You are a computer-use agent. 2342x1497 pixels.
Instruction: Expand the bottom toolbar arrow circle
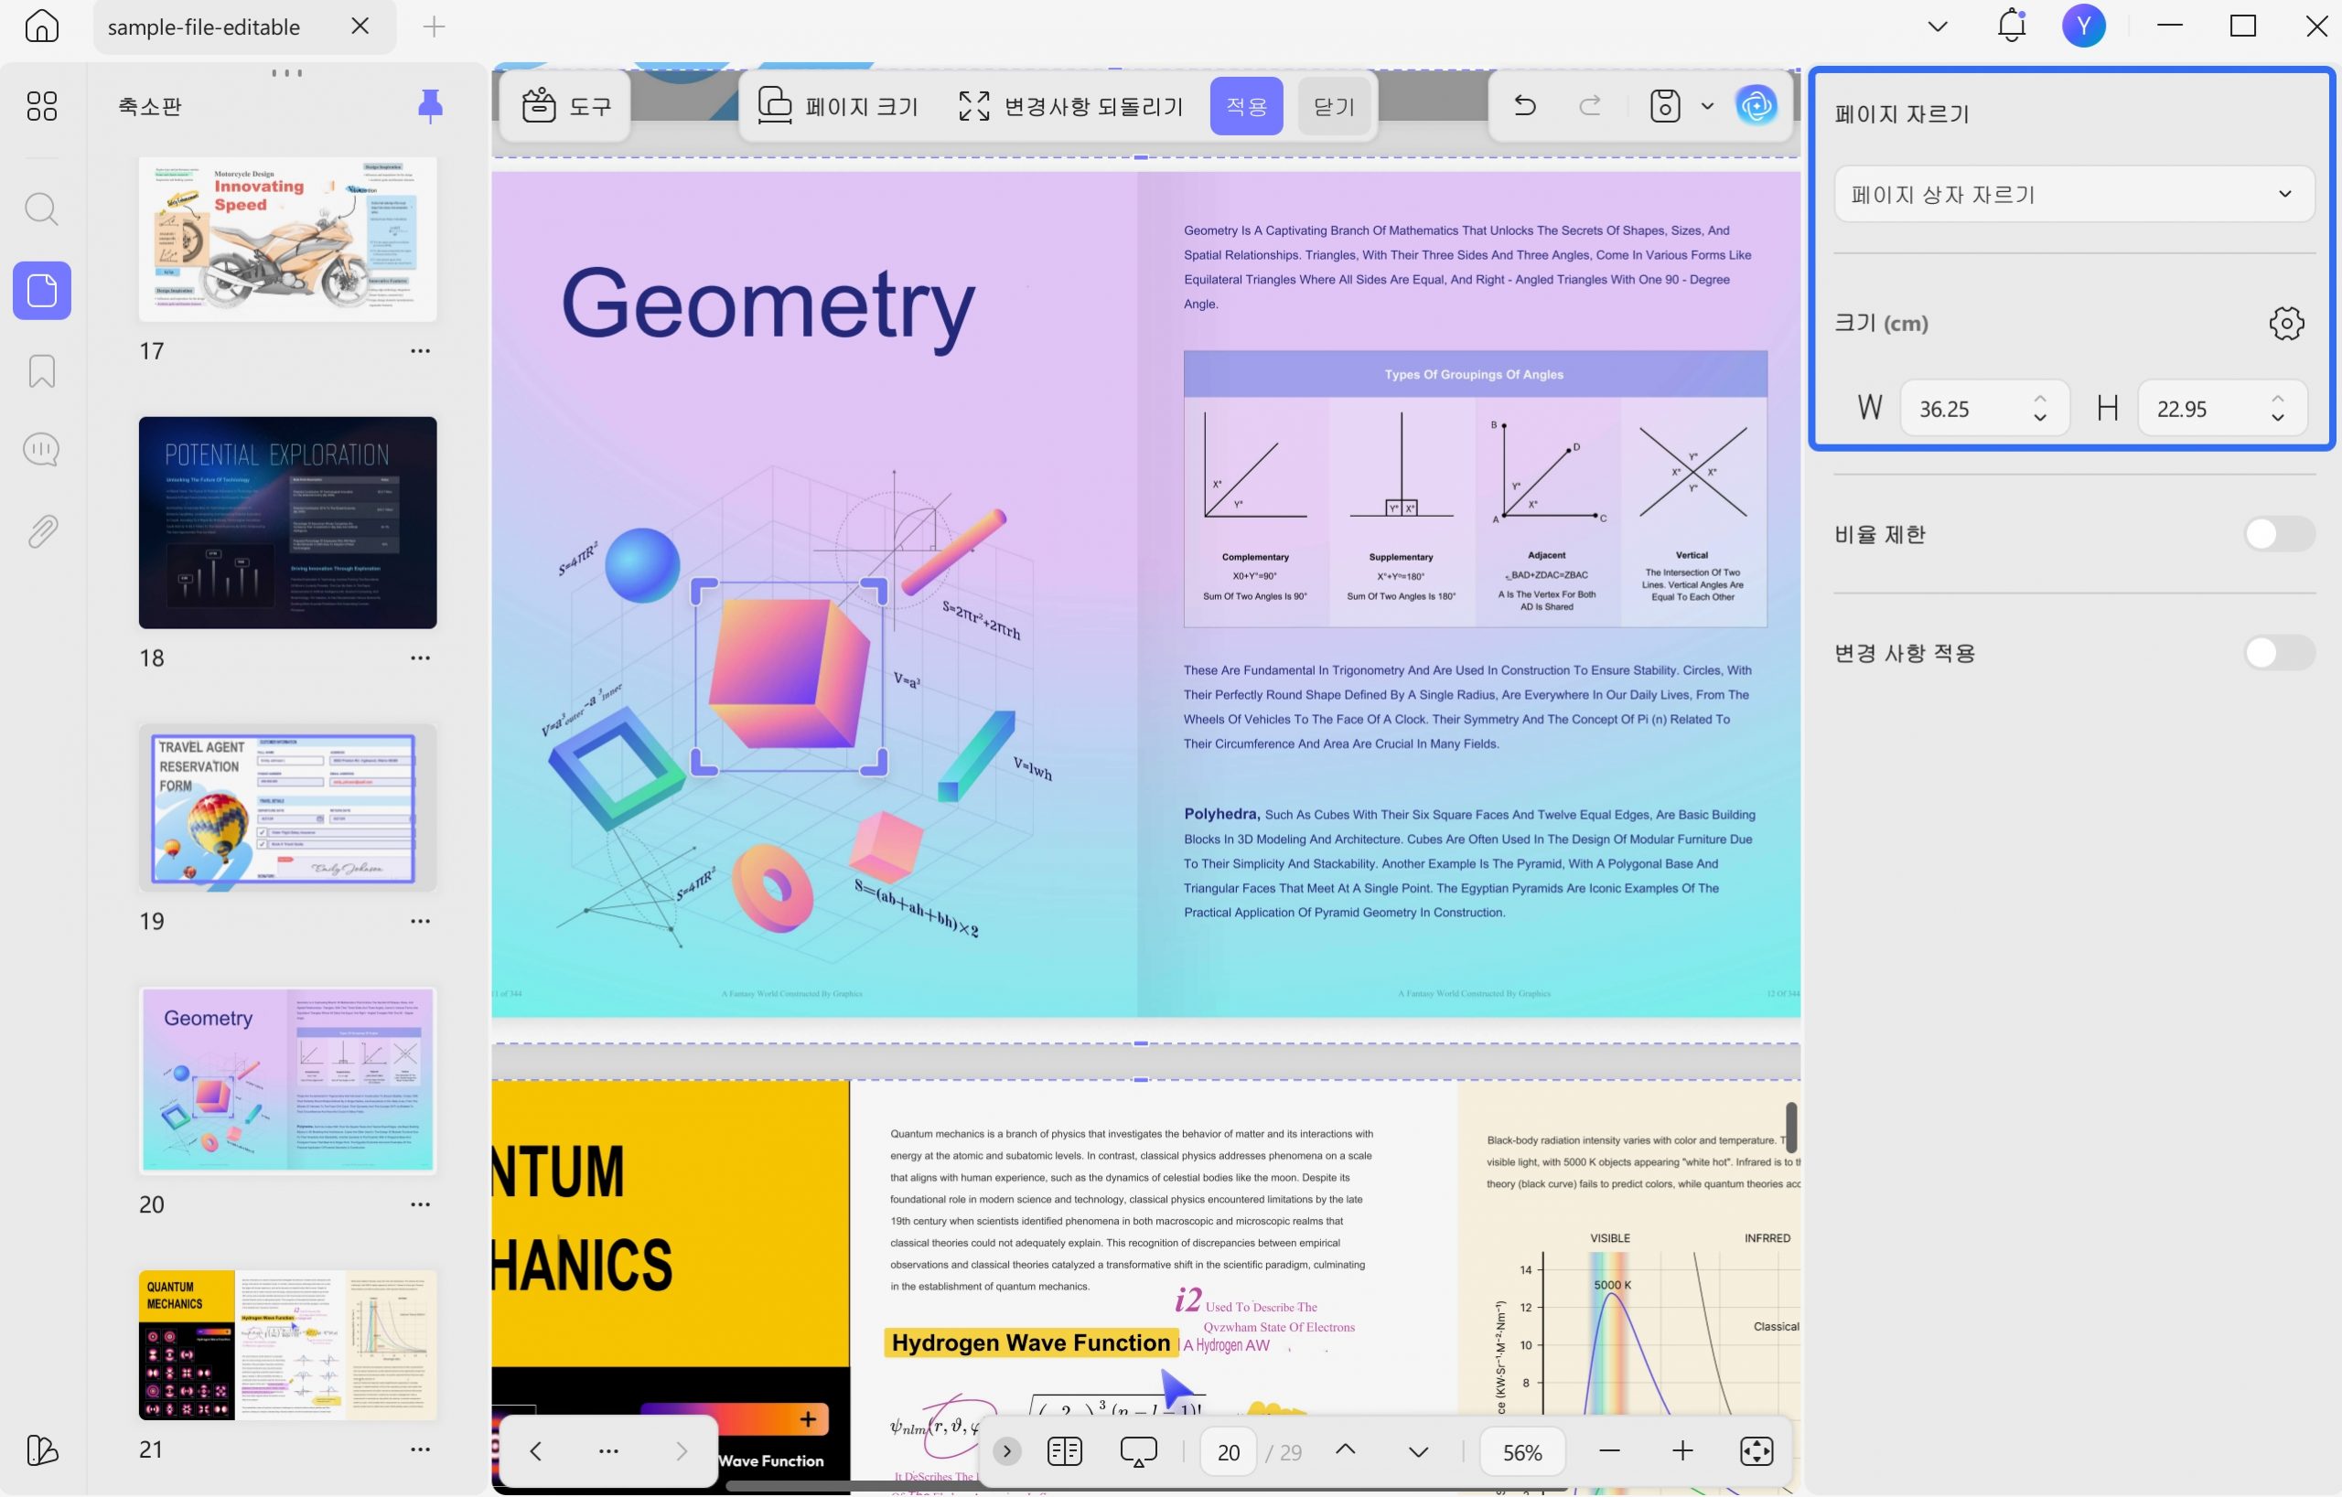(x=1006, y=1451)
